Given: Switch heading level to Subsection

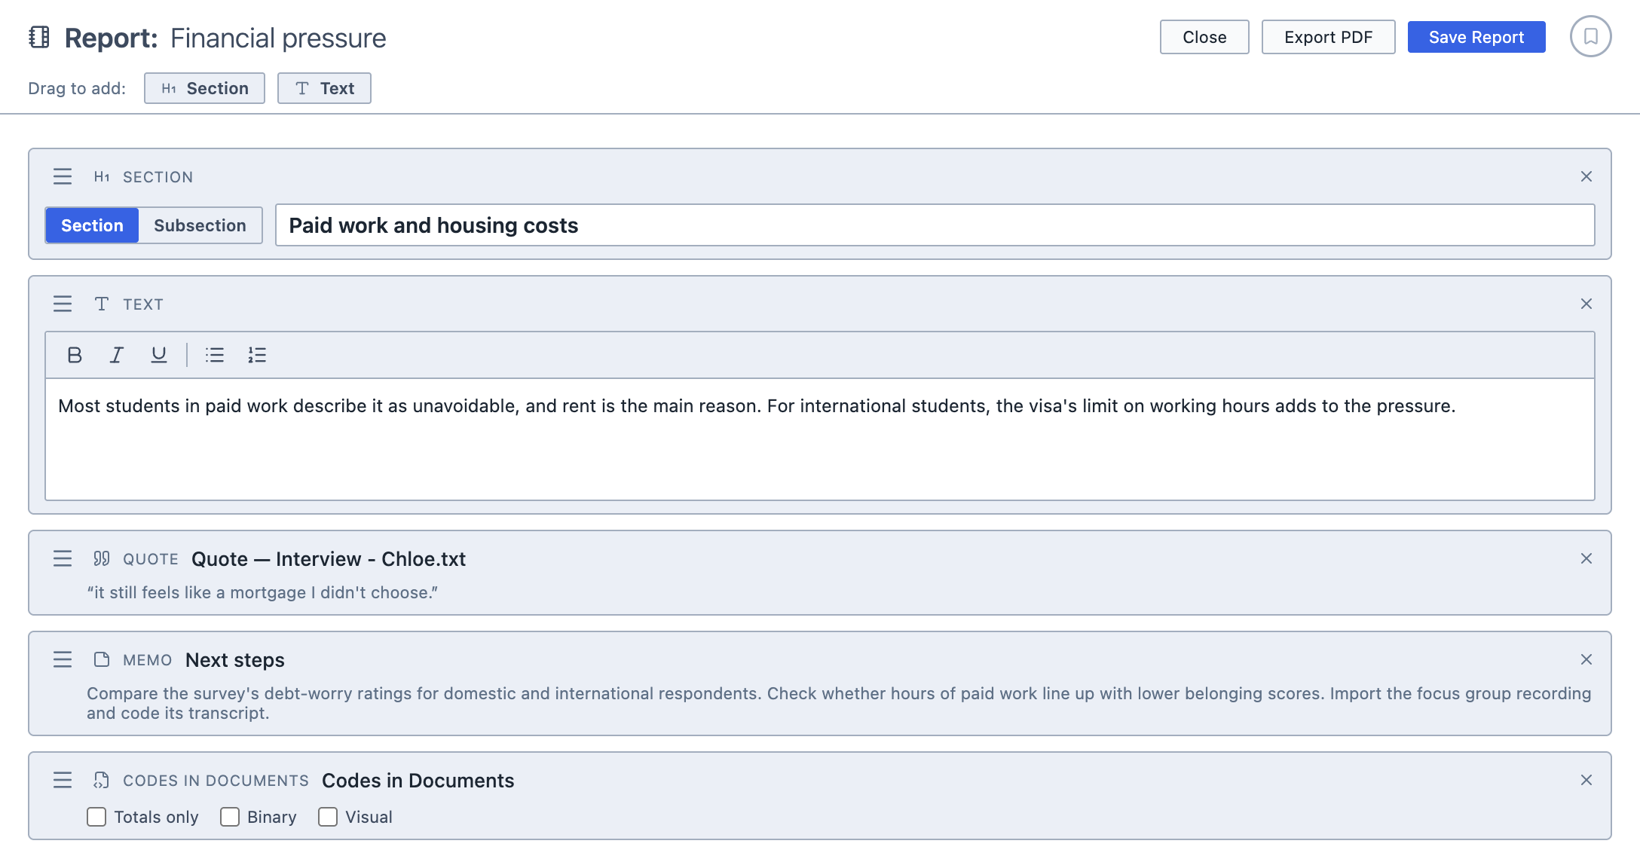Looking at the screenshot, I should click(200, 225).
